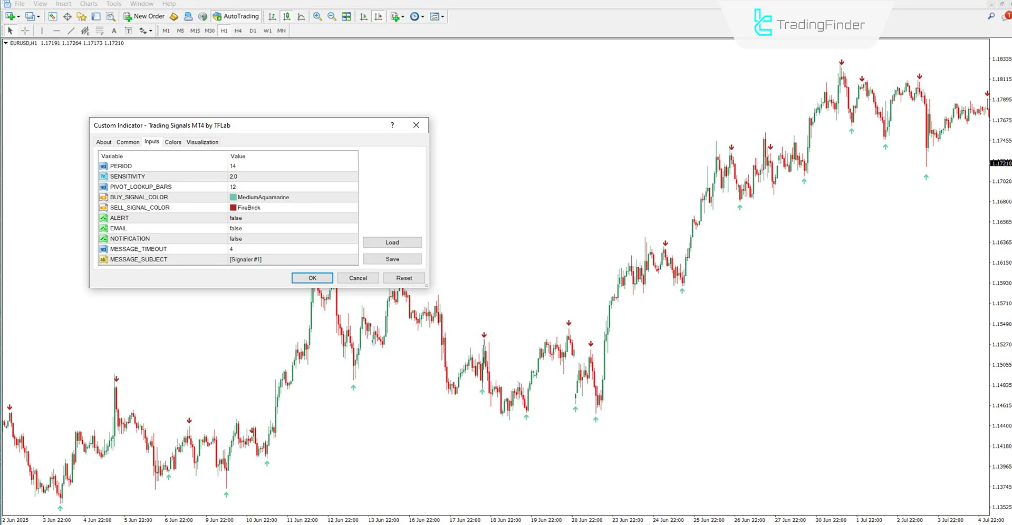Image resolution: width=1012 pixels, height=525 pixels.
Task: Click the MediumAquamarine buy signal color swatch
Action: click(233, 197)
